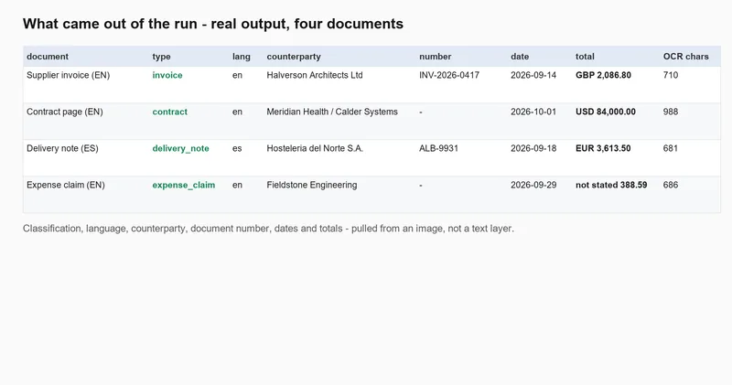Click the total 'EUR 3,613.50'

(x=603, y=148)
